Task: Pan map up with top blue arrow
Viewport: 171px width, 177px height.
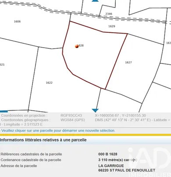Action: 95,1
